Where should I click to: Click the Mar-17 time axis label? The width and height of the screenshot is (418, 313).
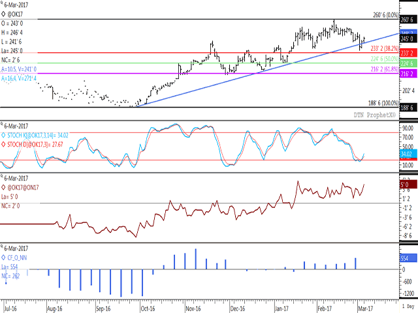pyautogui.click(x=366, y=308)
